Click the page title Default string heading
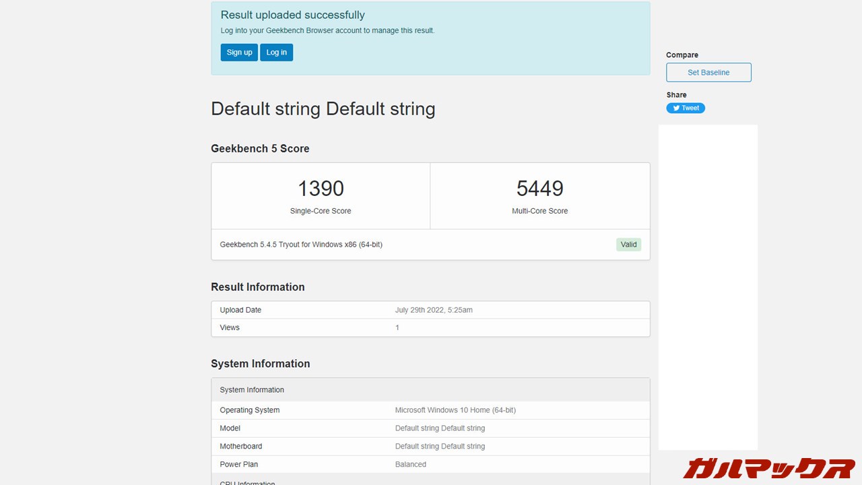This screenshot has height=485, width=862. pyautogui.click(x=323, y=109)
